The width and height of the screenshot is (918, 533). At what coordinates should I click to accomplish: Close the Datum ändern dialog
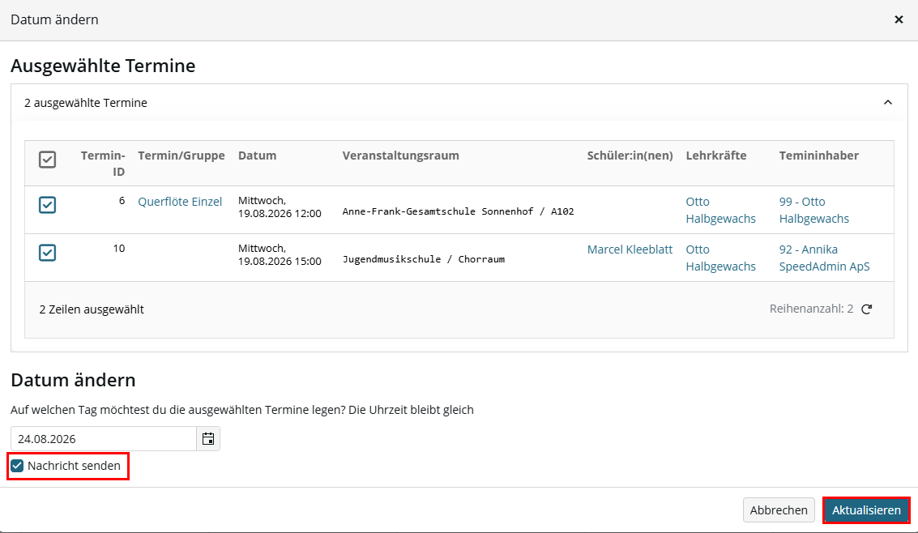899,19
